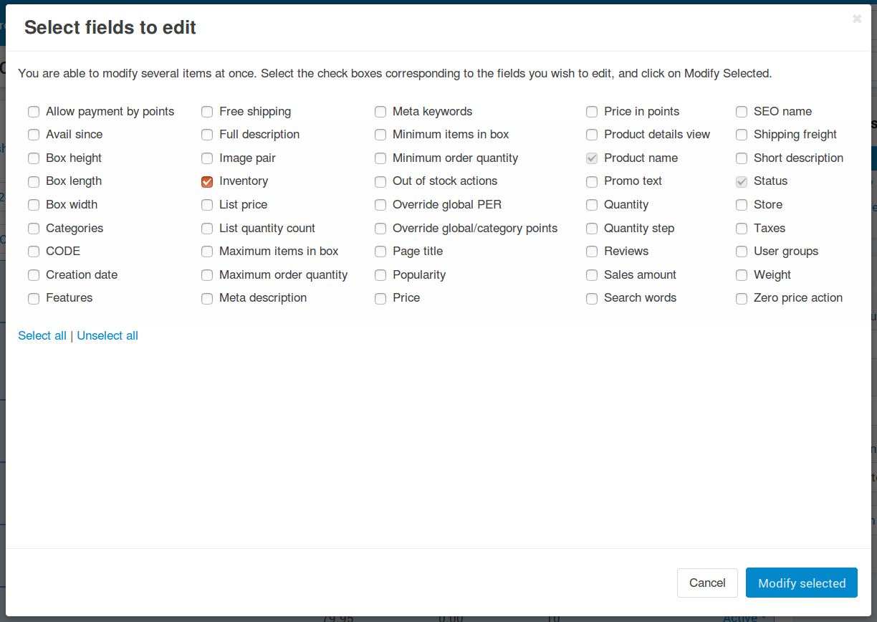This screenshot has height=622, width=877.
Task: Click the Modify selected button
Action: pyautogui.click(x=802, y=583)
